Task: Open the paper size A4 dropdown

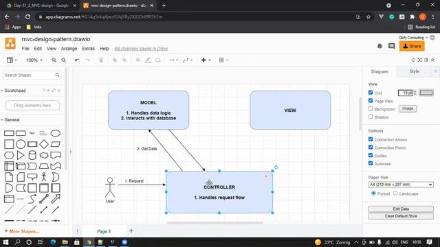Action: (x=401, y=185)
